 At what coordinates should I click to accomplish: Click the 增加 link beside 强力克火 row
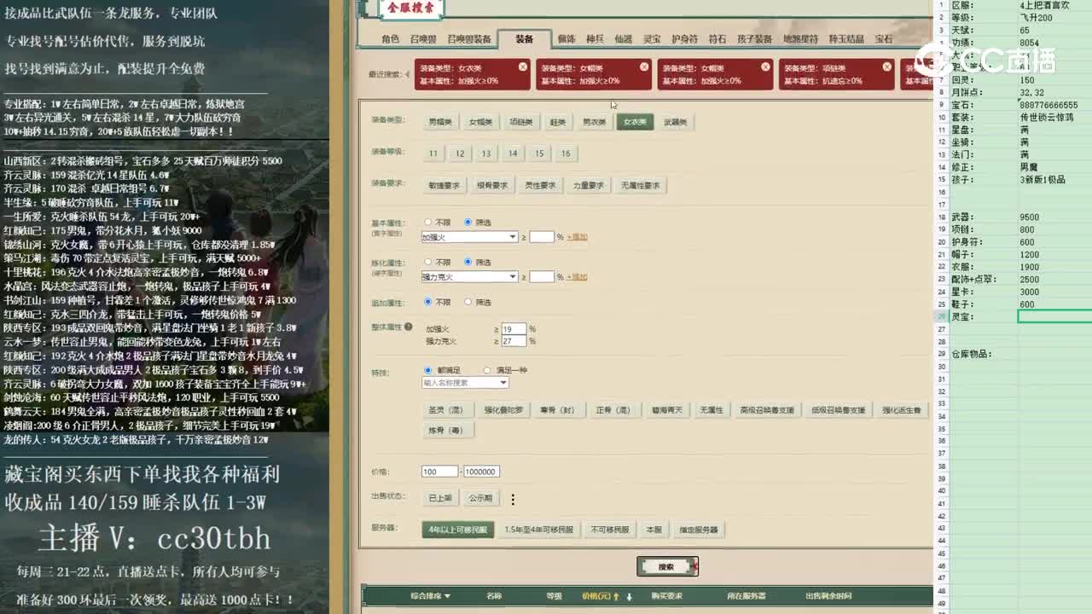pyautogui.click(x=578, y=277)
